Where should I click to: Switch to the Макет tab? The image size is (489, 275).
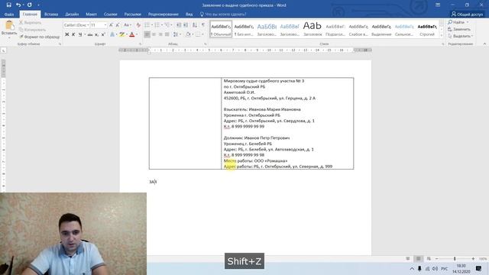click(x=91, y=14)
